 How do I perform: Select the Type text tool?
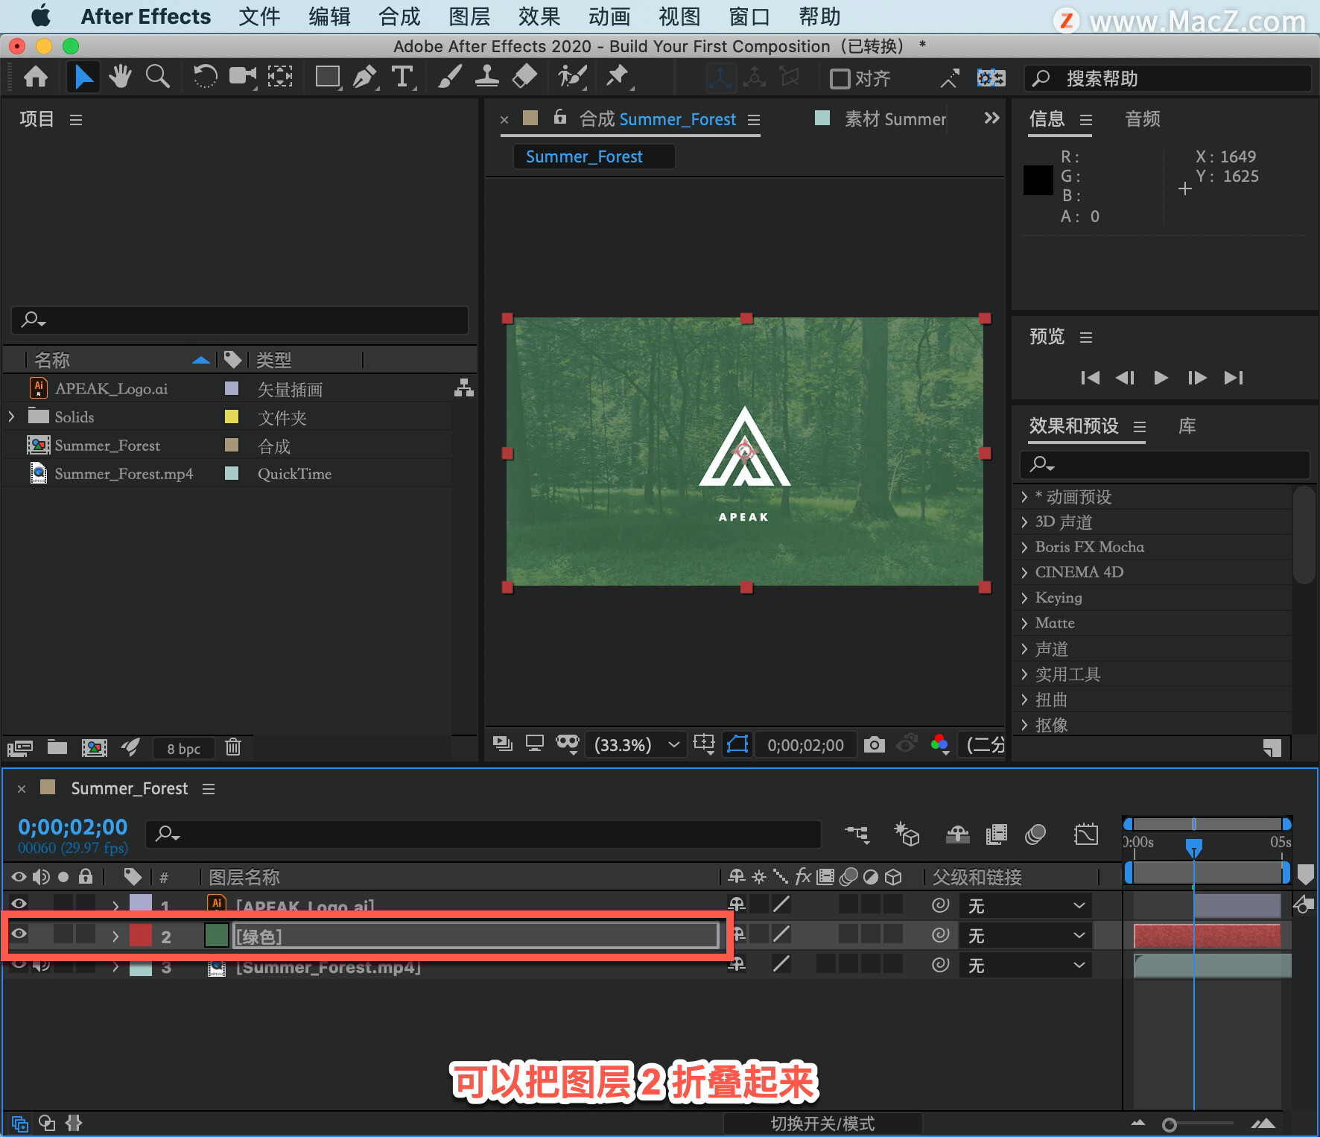click(402, 77)
